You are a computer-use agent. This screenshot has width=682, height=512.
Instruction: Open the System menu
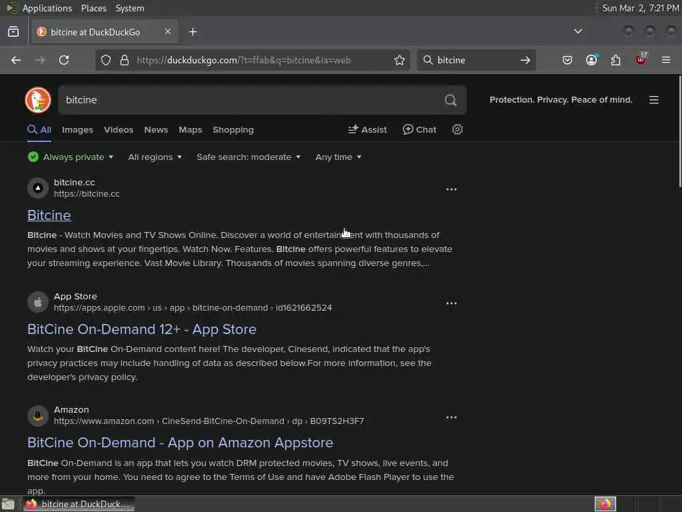pyautogui.click(x=130, y=8)
